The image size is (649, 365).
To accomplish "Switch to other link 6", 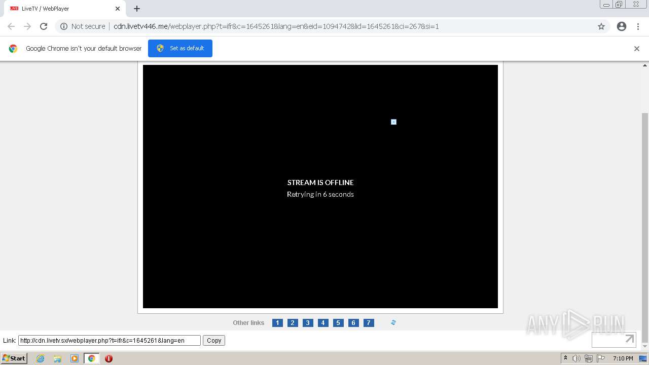I will pos(353,323).
